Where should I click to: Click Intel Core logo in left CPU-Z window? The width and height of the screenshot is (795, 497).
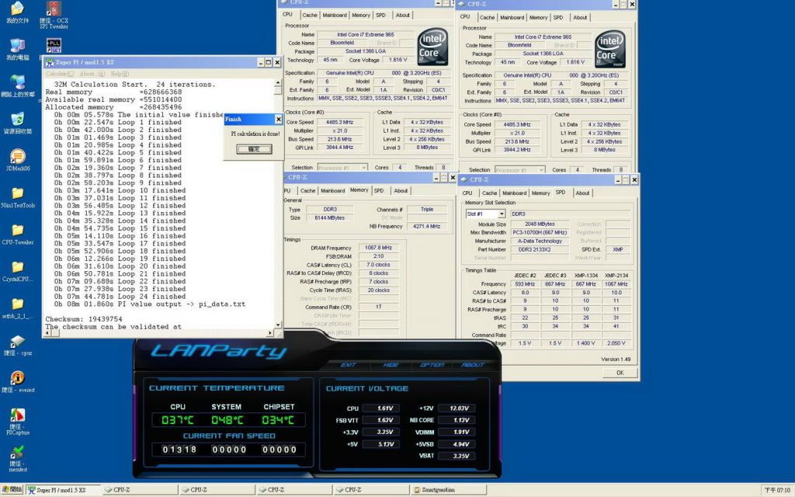point(432,46)
